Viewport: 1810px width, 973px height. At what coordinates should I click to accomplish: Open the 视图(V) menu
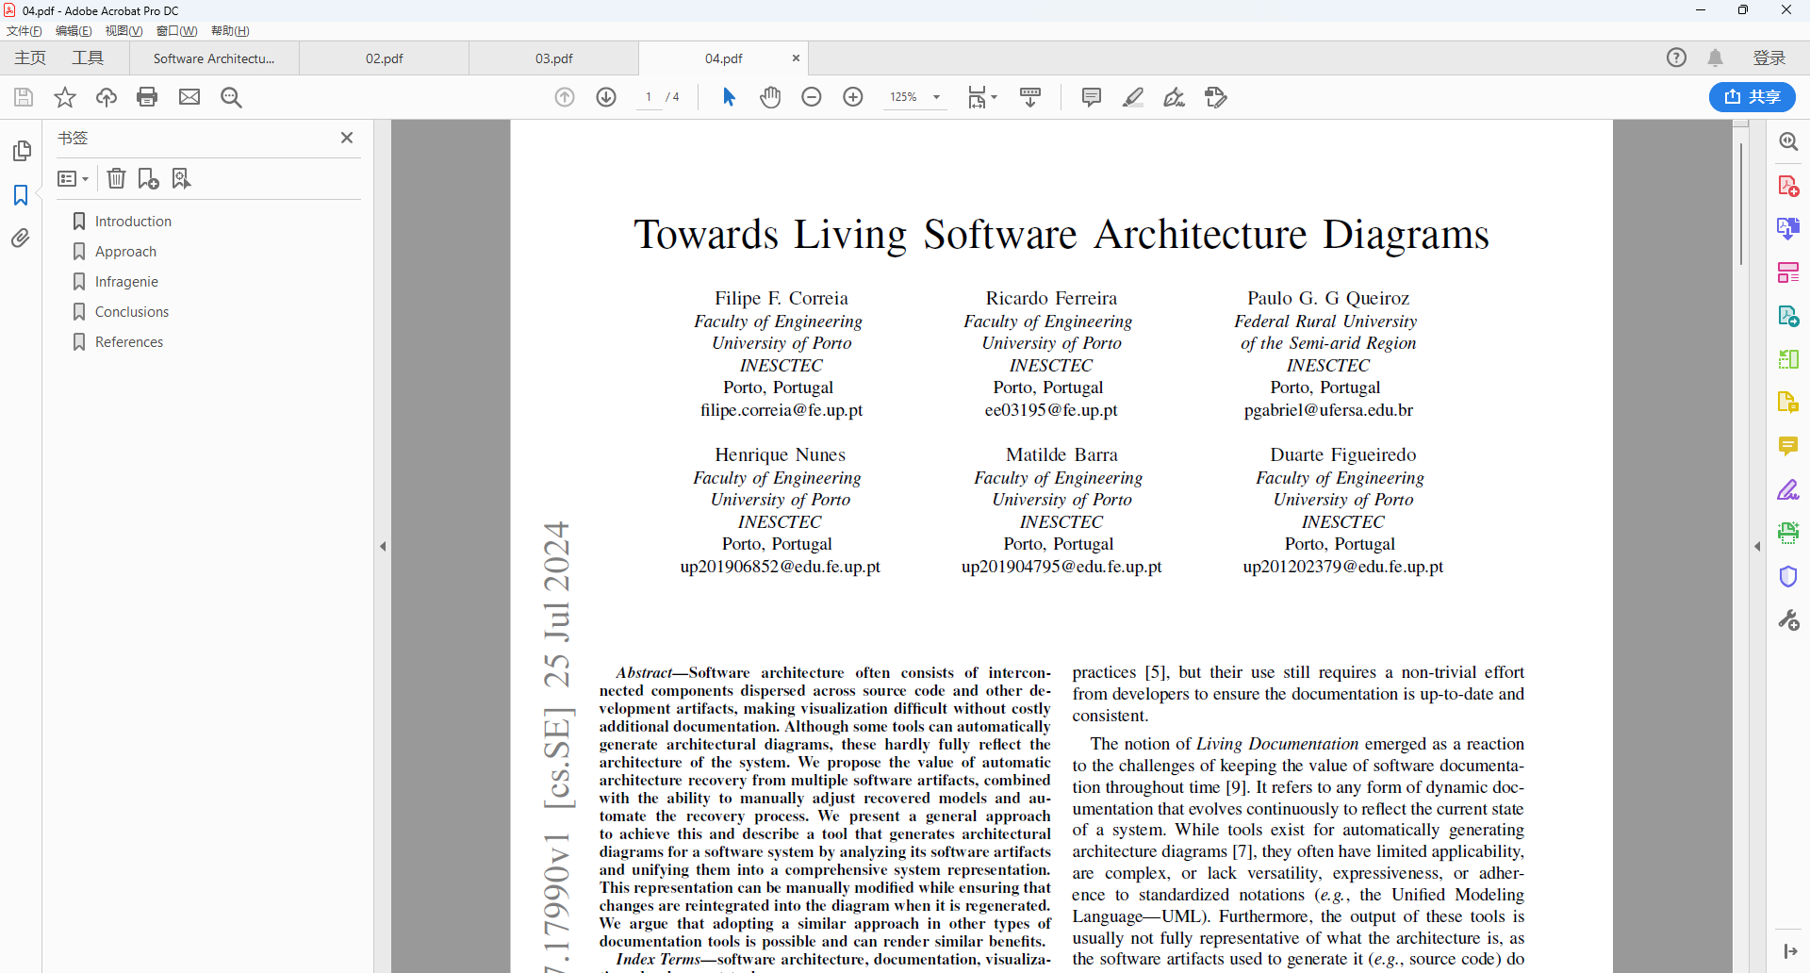coord(123,31)
